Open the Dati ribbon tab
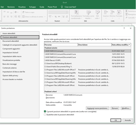Viewport: 136px width, 125px height. [2, 7]
